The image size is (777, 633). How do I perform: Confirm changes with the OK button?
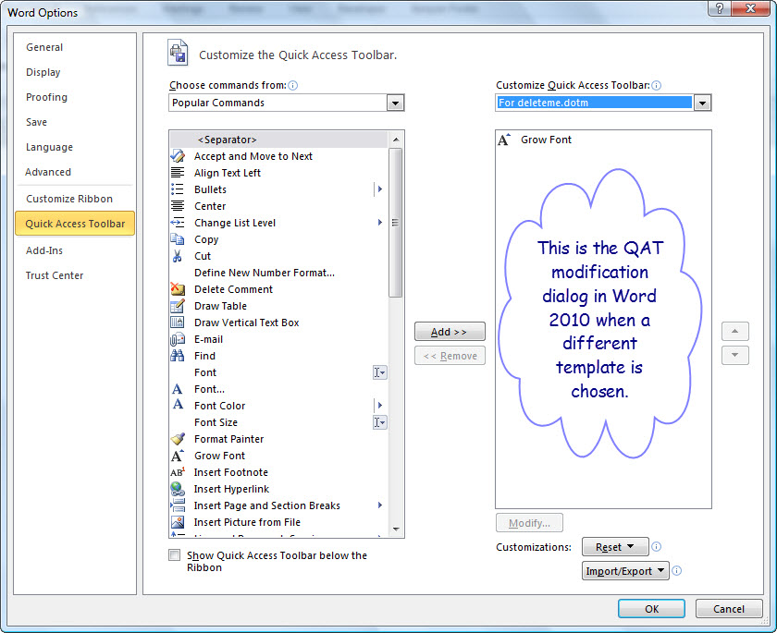coord(651,608)
